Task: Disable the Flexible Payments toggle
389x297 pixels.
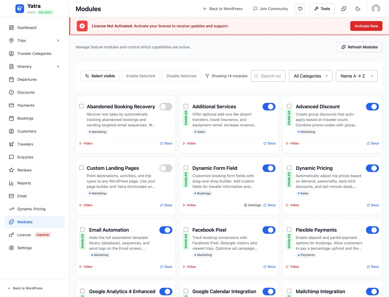Action: [373, 230]
